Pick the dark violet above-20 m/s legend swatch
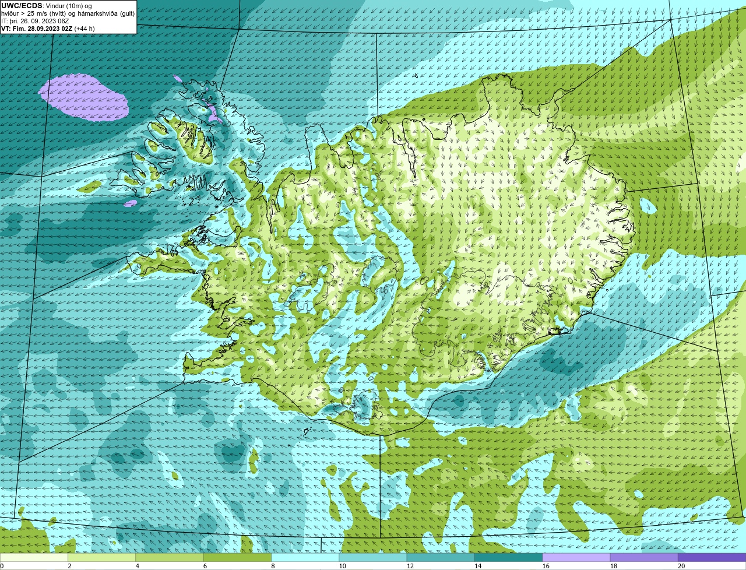 pyautogui.click(x=712, y=557)
